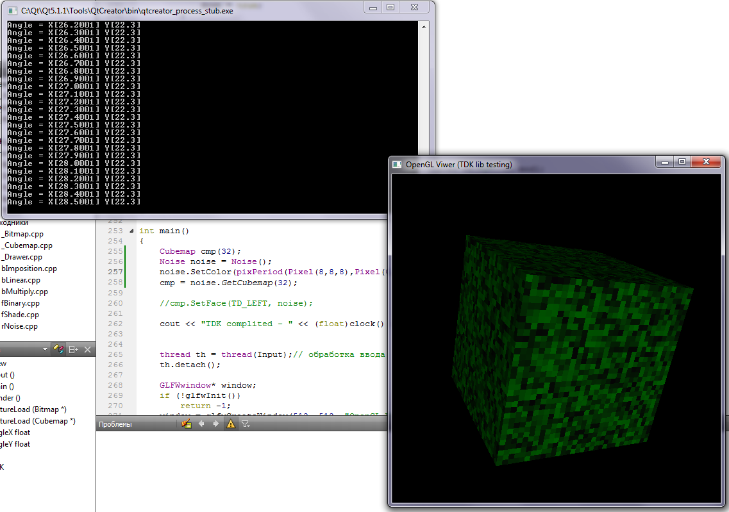Close the OpenGL Viewer window
Viewport: 729px width, 512px height.
pyautogui.click(x=706, y=161)
